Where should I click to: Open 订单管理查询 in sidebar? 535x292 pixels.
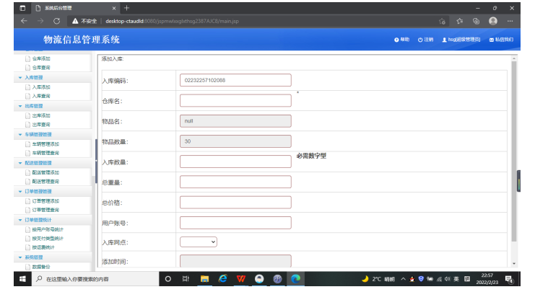coord(45,210)
